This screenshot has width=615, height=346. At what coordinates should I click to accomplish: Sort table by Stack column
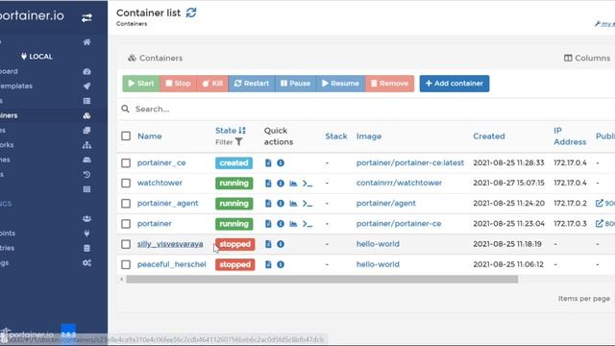336,136
